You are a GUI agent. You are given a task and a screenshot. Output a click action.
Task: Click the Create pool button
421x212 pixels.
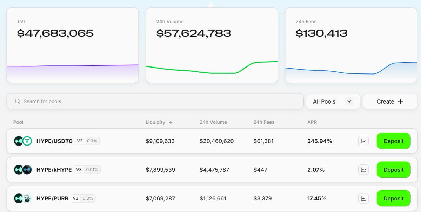coord(390,101)
